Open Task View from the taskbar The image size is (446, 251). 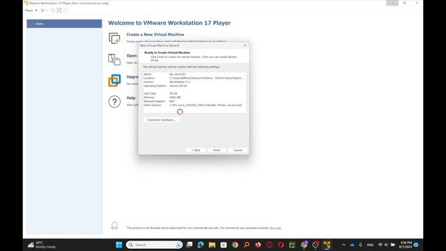click(x=189, y=245)
